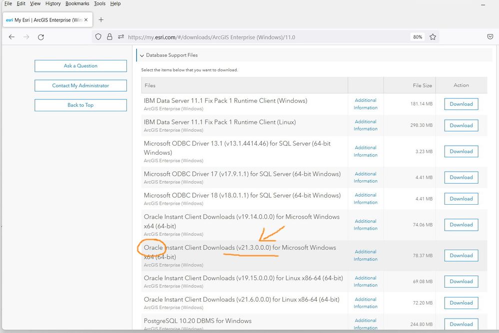The width and height of the screenshot is (499, 333).
Task: Close the My Esri tab
Action: click(x=86, y=20)
